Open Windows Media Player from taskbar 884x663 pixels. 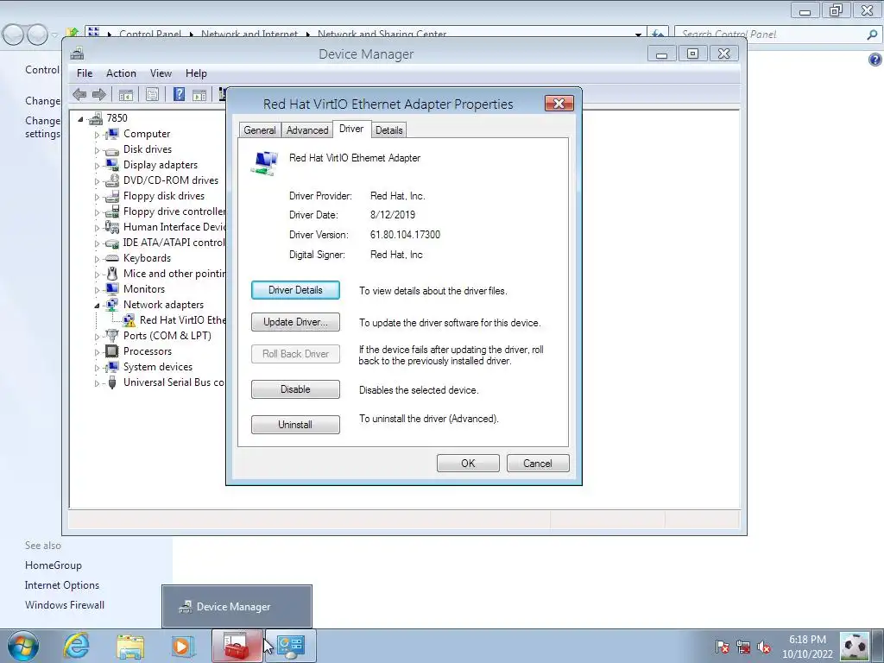click(x=181, y=646)
